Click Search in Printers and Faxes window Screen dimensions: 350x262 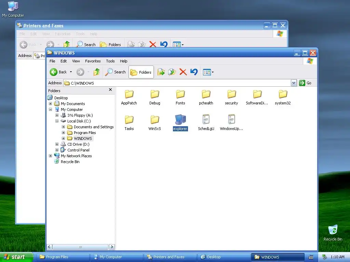click(x=86, y=45)
